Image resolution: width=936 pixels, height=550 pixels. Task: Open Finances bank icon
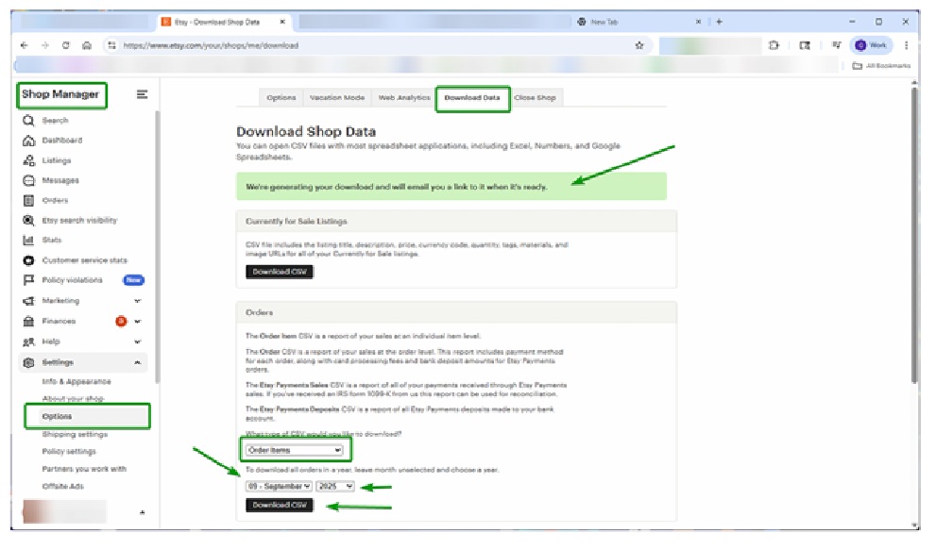coord(28,321)
